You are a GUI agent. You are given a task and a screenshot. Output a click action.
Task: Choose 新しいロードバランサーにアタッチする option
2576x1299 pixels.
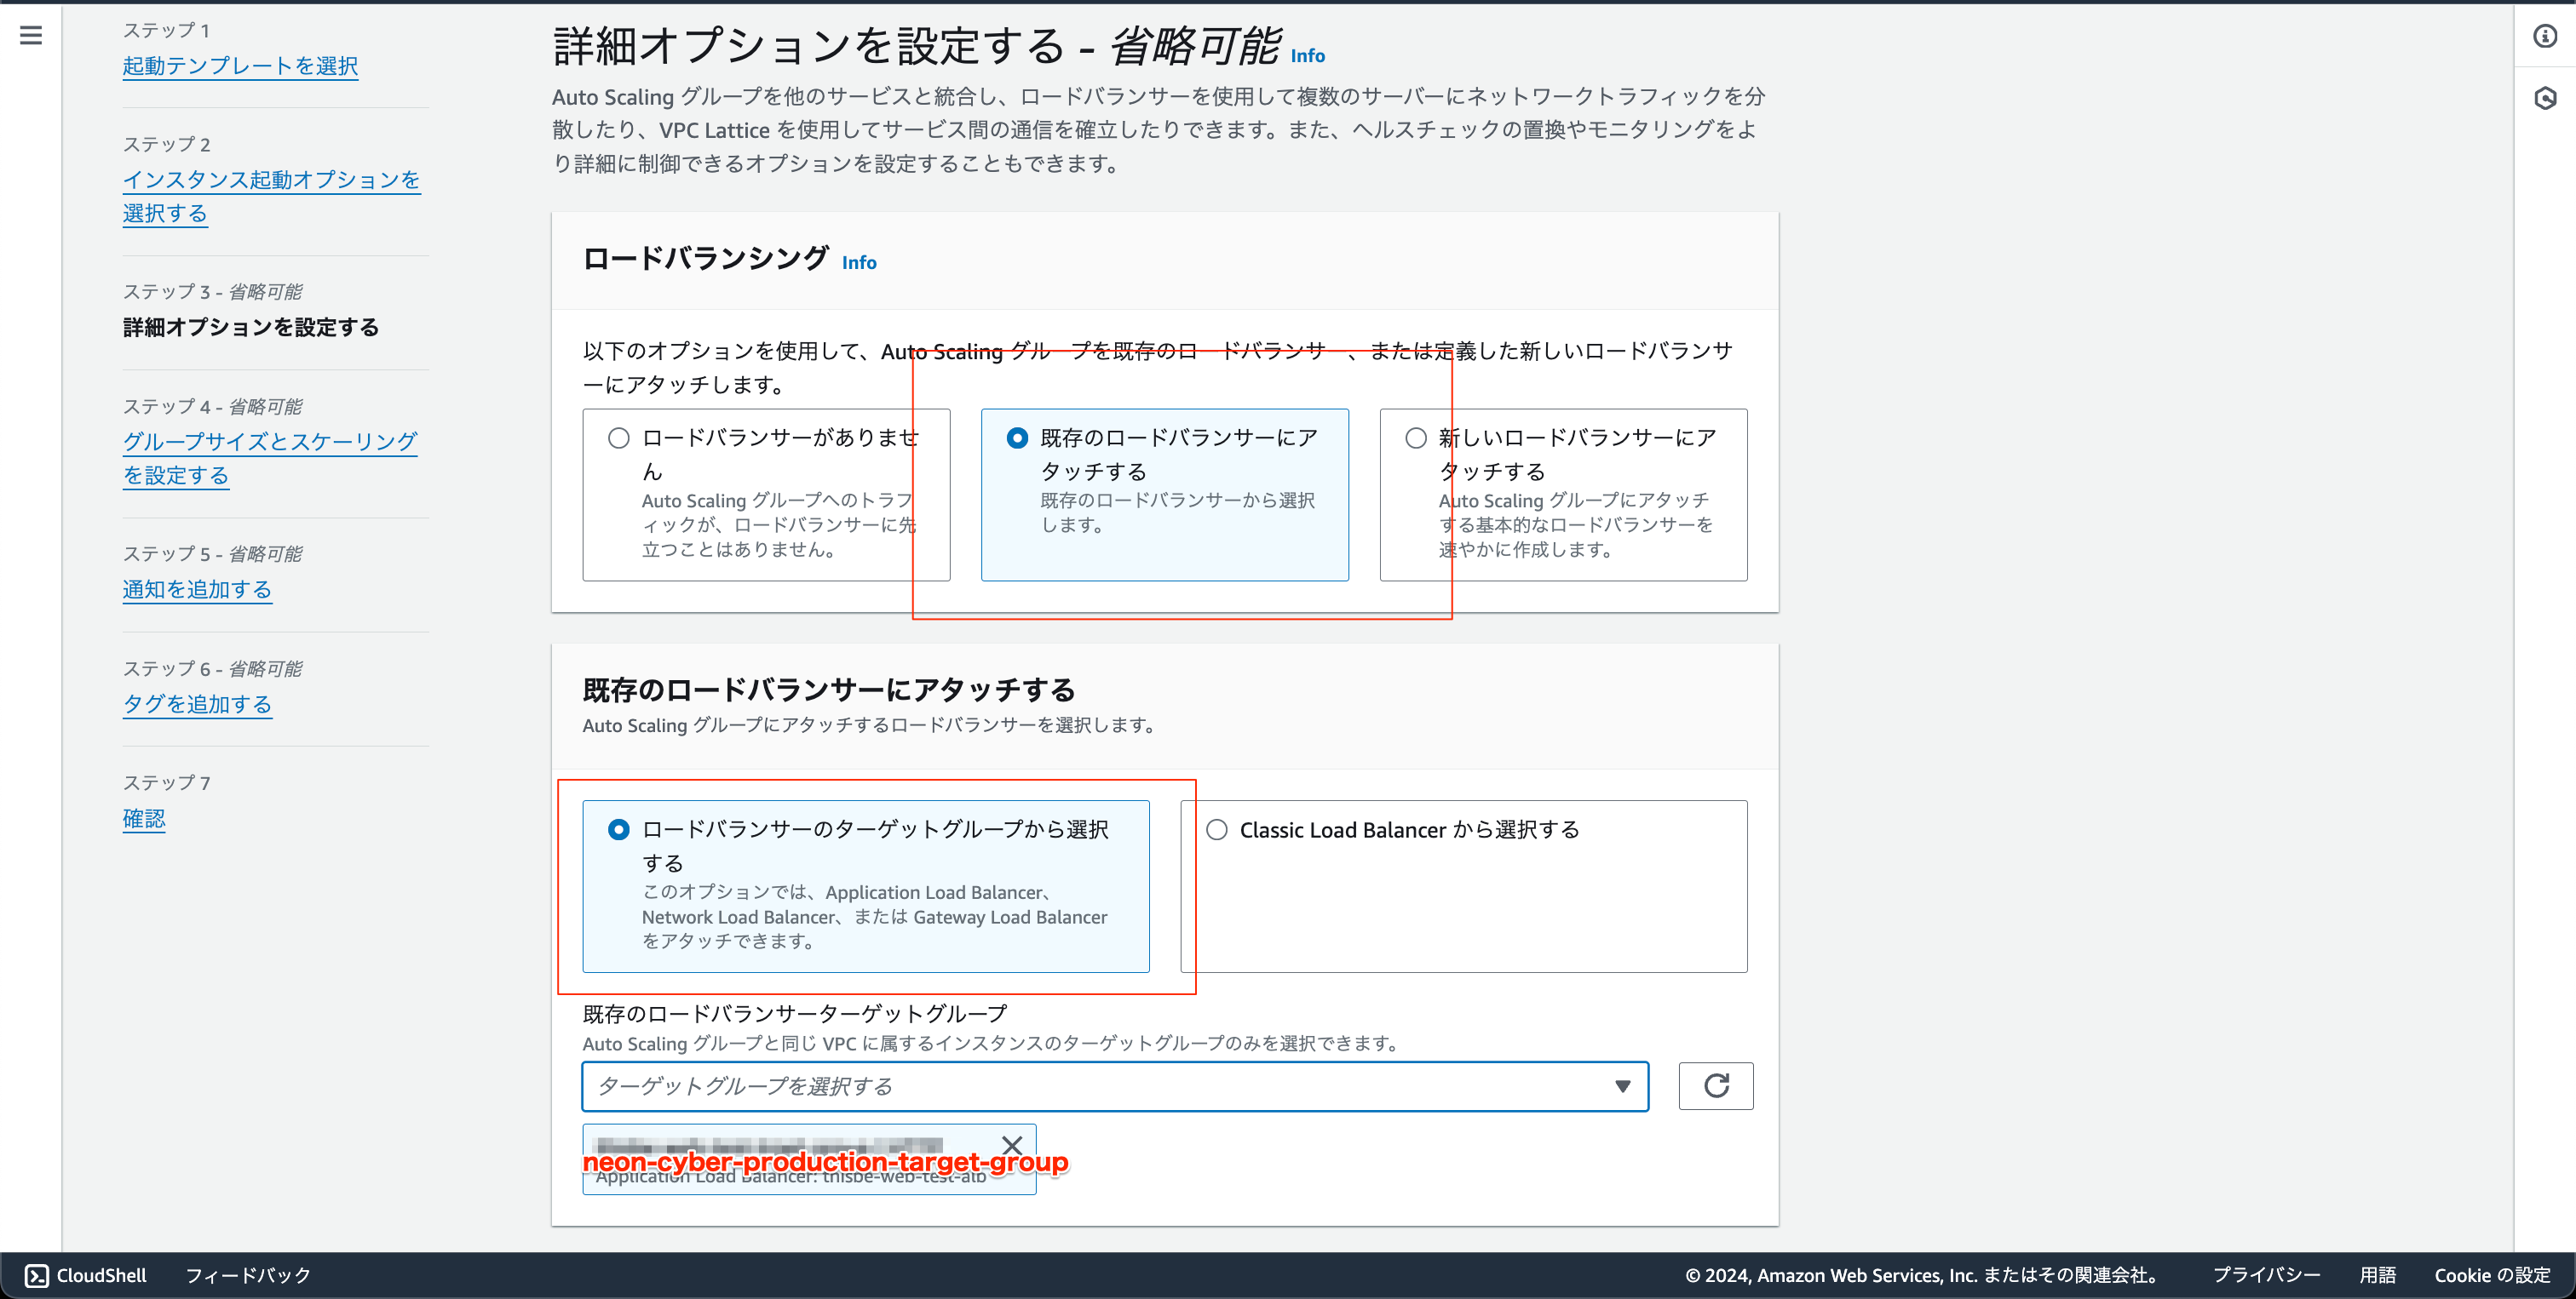[x=1415, y=437]
